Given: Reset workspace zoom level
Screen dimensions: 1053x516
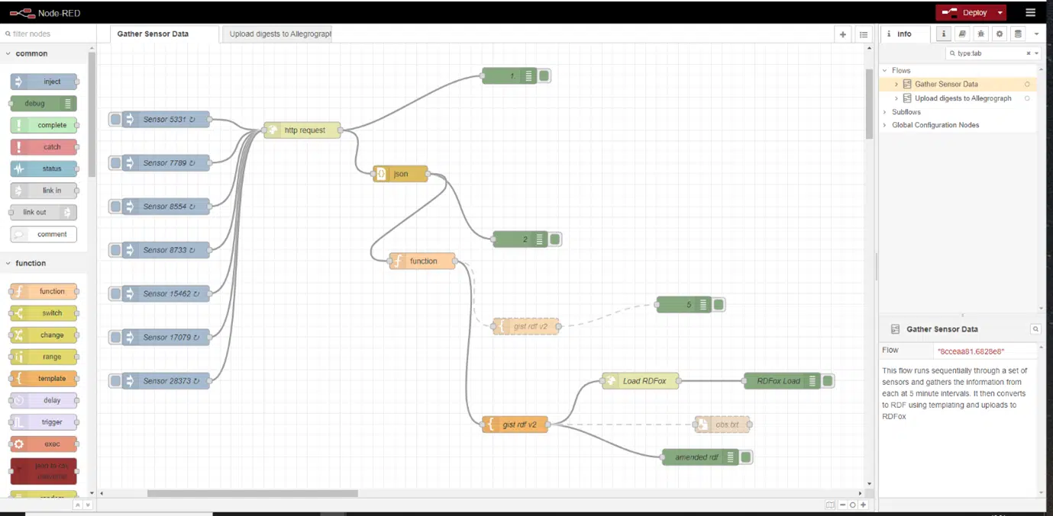Looking at the screenshot, I should [x=853, y=505].
